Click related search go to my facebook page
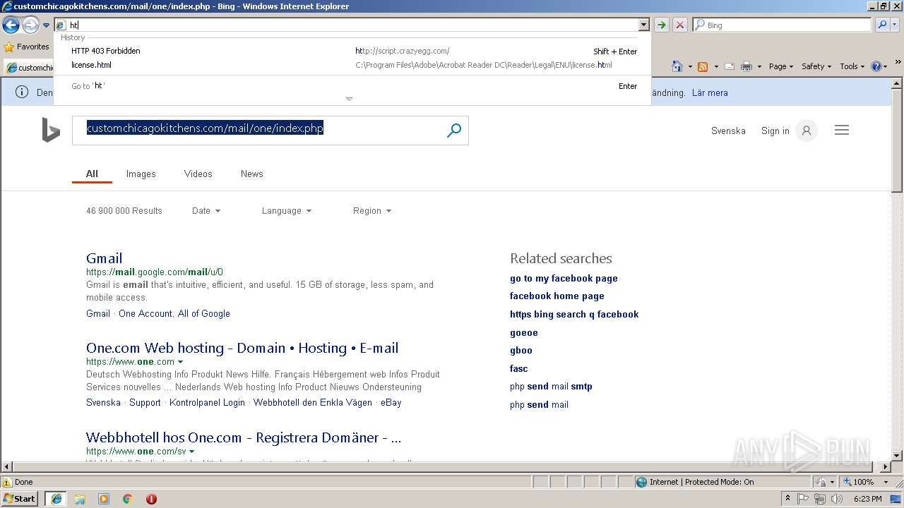Image resolution: width=904 pixels, height=508 pixels. pos(564,278)
